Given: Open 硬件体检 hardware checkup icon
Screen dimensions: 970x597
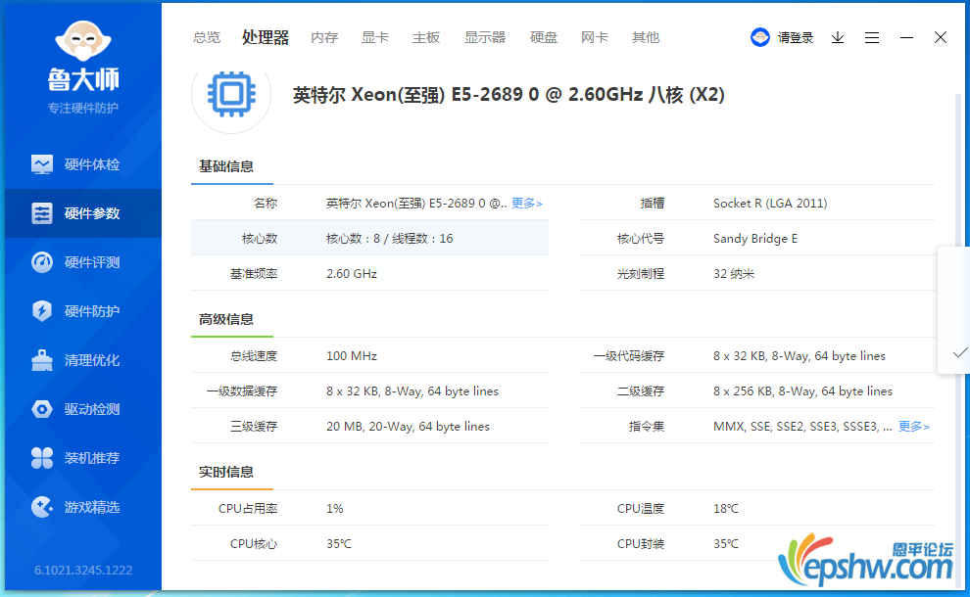Looking at the screenshot, I should [42, 164].
